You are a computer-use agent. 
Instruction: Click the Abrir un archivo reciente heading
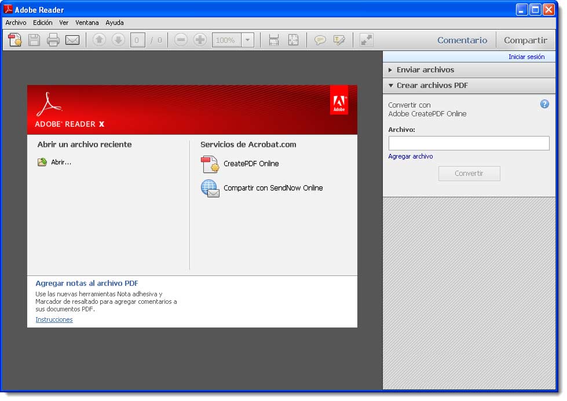[x=85, y=145]
